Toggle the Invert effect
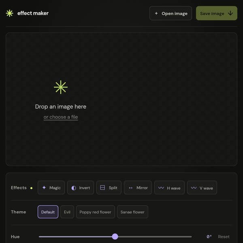 [81, 188]
